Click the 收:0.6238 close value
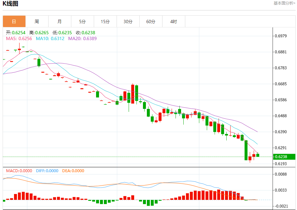The width and height of the screenshot is (297, 210). 85,33
